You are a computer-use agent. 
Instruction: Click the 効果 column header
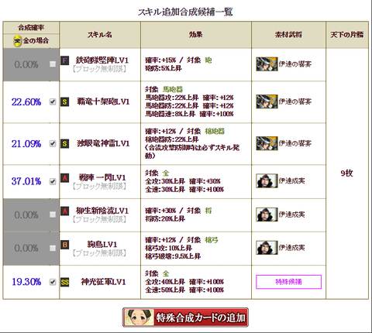tap(196, 35)
